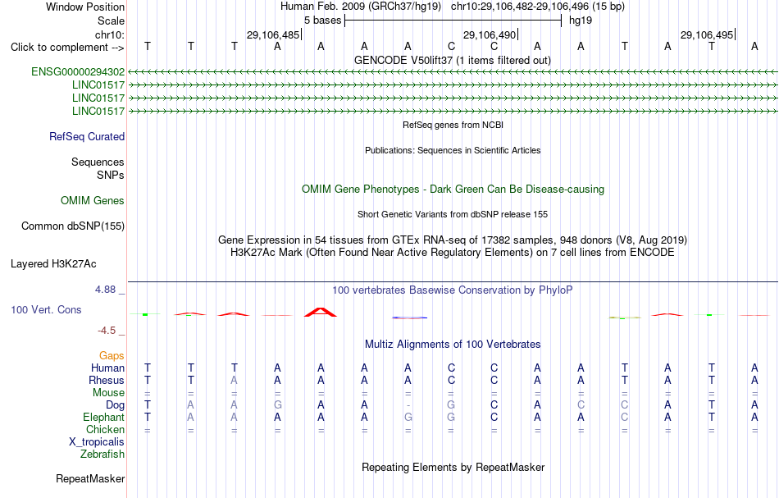Viewport: 779px width, 498px height.
Task: Open the RefSeq Curated track label
Action: click(87, 136)
